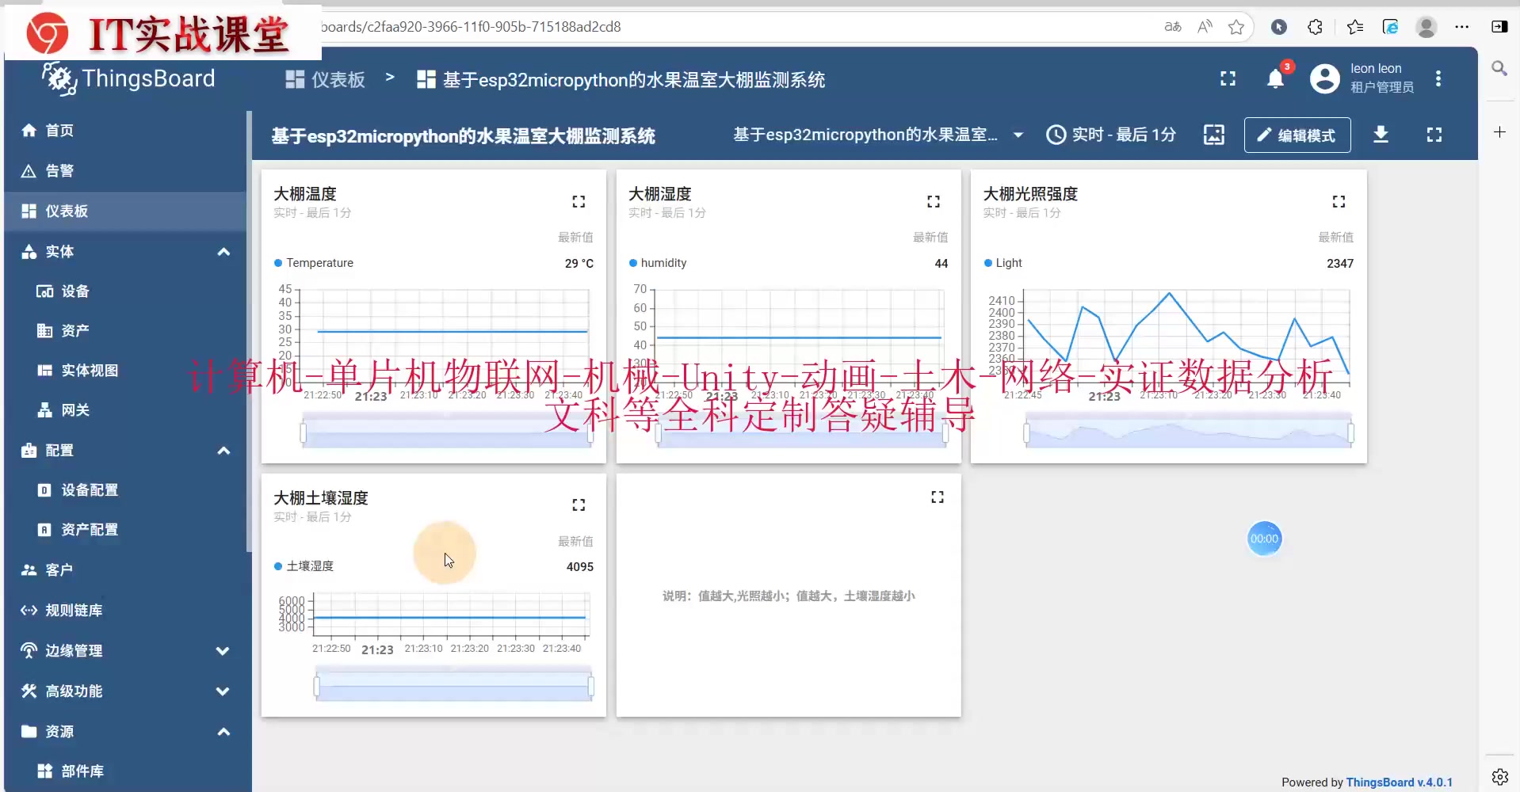The height and width of the screenshot is (792, 1520).
Task: Open the three-dot options menu beside the avatar
Action: [1438, 79]
